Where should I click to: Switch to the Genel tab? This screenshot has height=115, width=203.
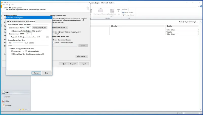point(9,21)
